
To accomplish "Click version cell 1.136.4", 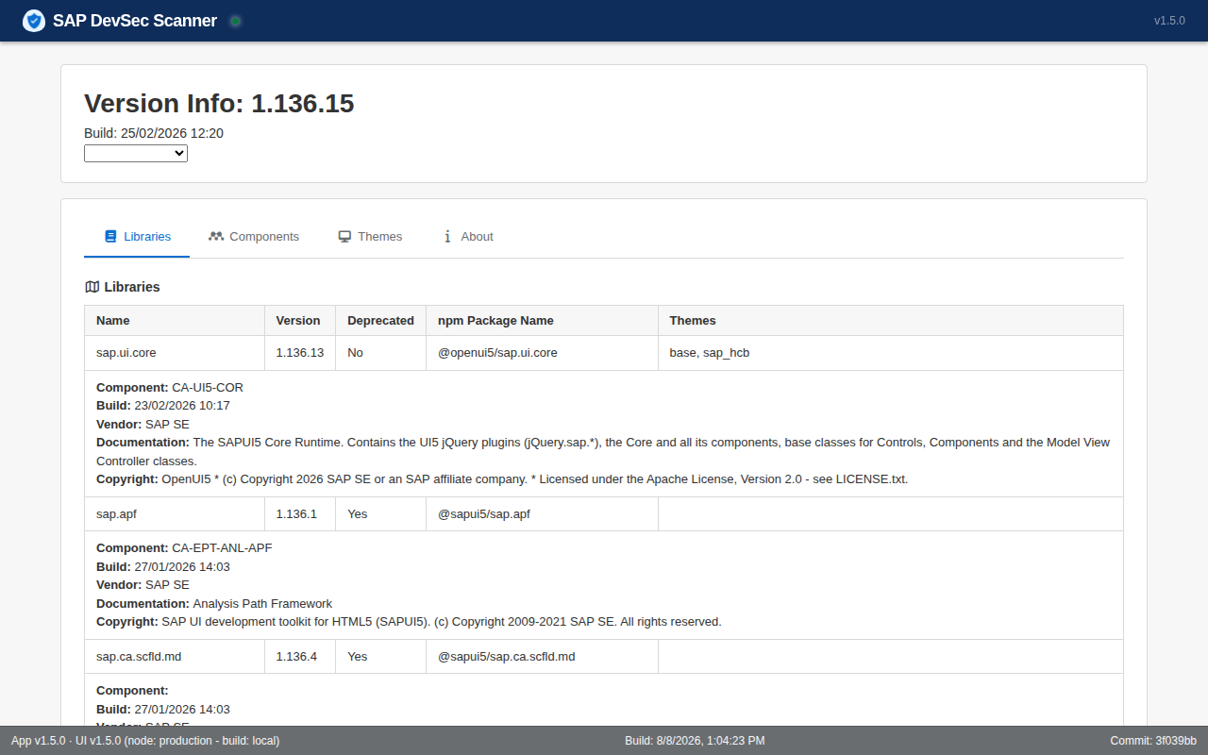I will click(300, 656).
